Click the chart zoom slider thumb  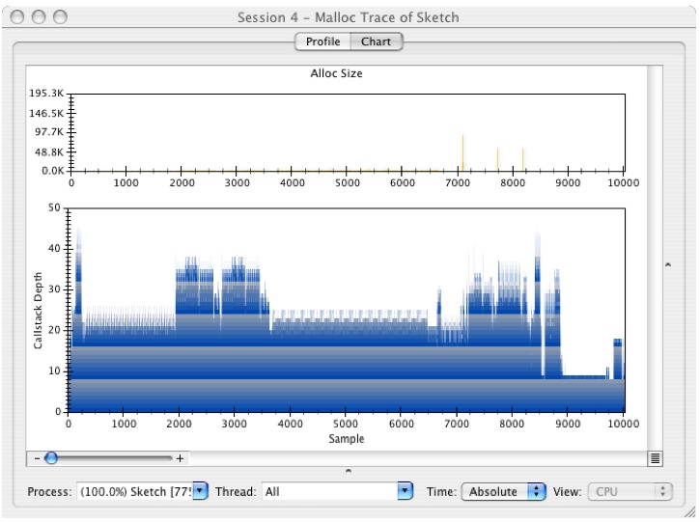coord(51,458)
